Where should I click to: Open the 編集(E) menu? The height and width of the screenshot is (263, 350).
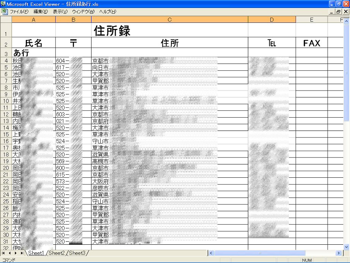[x=41, y=11]
